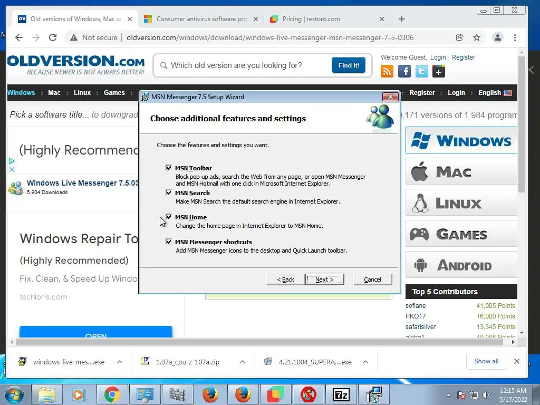Click the horizontal page scrollbar
The width and height of the screenshot is (540, 405).
[x=259, y=342]
